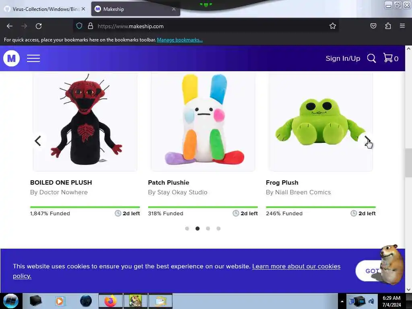Open media player taskbar icon

(x=60, y=301)
